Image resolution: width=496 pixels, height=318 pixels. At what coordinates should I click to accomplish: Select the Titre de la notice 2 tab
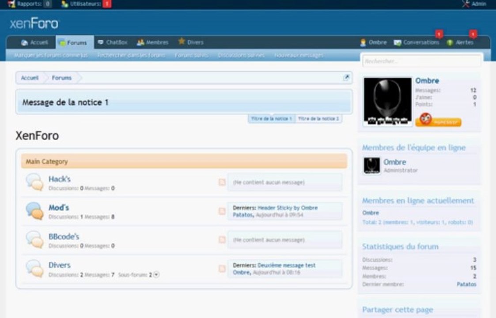click(318, 119)
